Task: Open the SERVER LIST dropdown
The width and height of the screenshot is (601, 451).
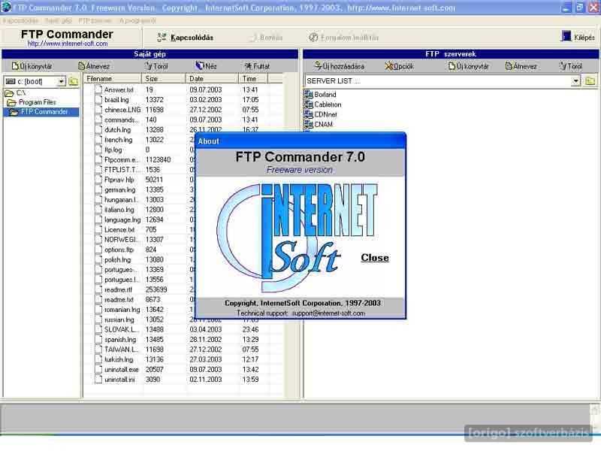Action: coord(575,81)
